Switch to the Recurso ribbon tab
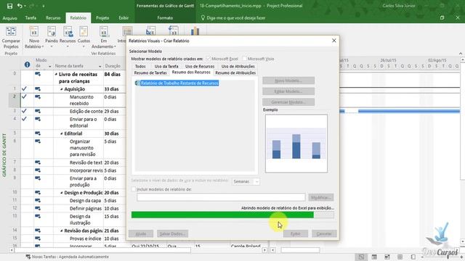The width and height of the screenshot is (465, 261). pyautogui.click(x=53, y=18)
